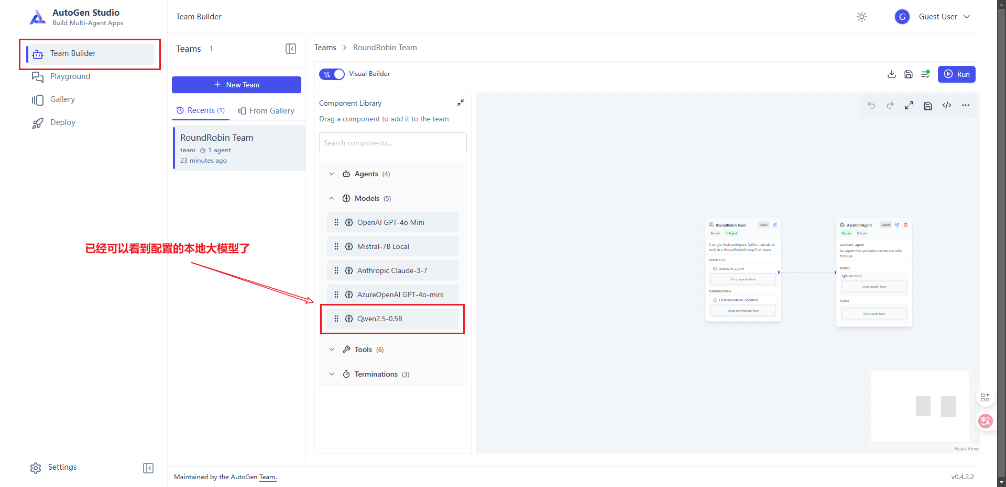
Task: Expand the Terminations component group
Action: click(x=393, y=375)
